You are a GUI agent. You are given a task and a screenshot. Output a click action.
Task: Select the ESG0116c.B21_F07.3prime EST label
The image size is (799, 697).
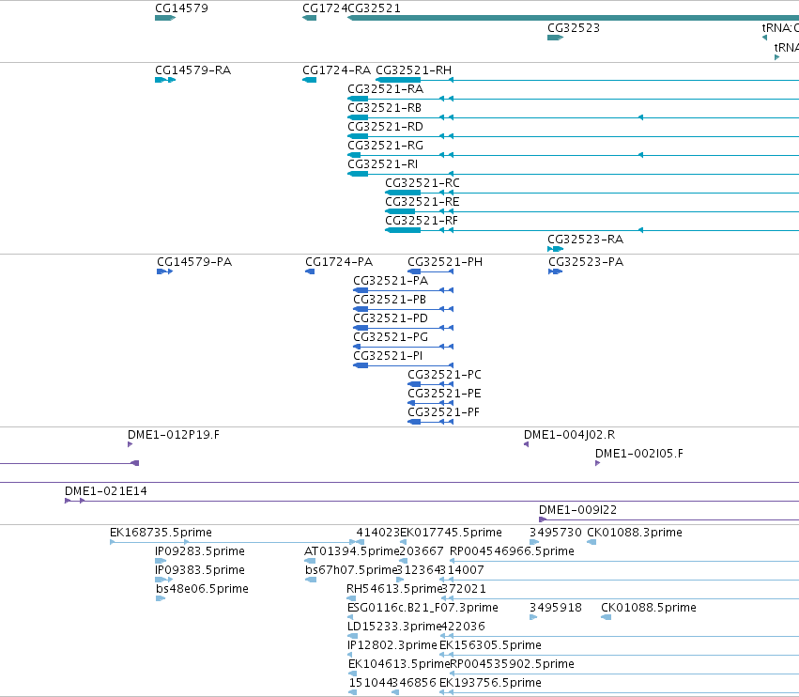(423, 608)
